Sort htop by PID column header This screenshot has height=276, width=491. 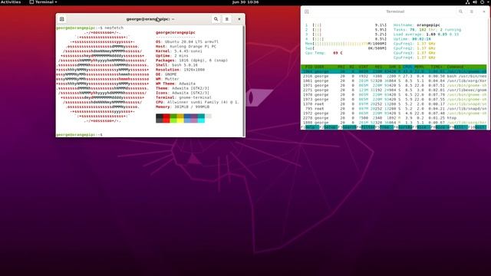[x=308, y=67]
